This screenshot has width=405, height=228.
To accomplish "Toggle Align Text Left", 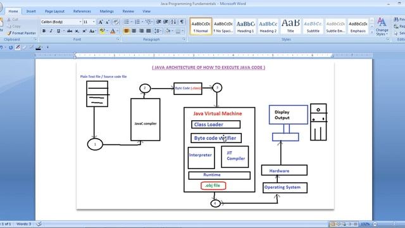I will click(x=127, y=31).
